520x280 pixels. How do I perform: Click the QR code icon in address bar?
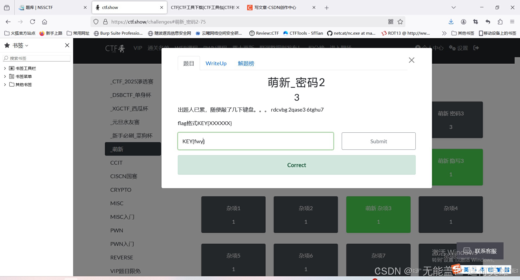(390, 22)
